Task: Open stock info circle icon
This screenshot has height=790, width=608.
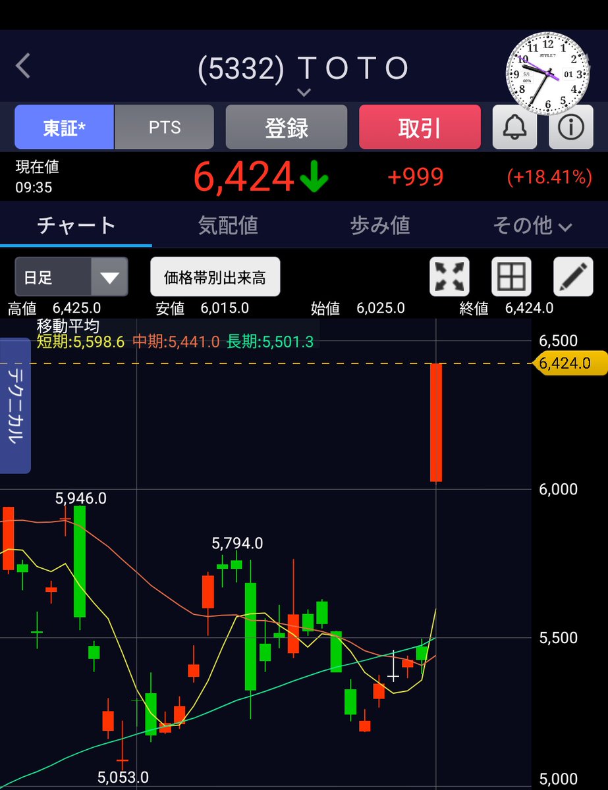Action: point(571,128)
